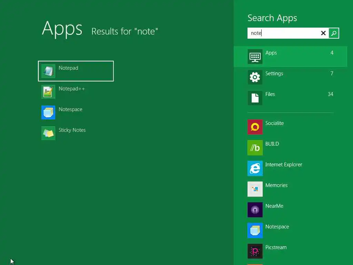Launch Notepad++ via its icon
The image size is (353, 265).
coord(48,92)
